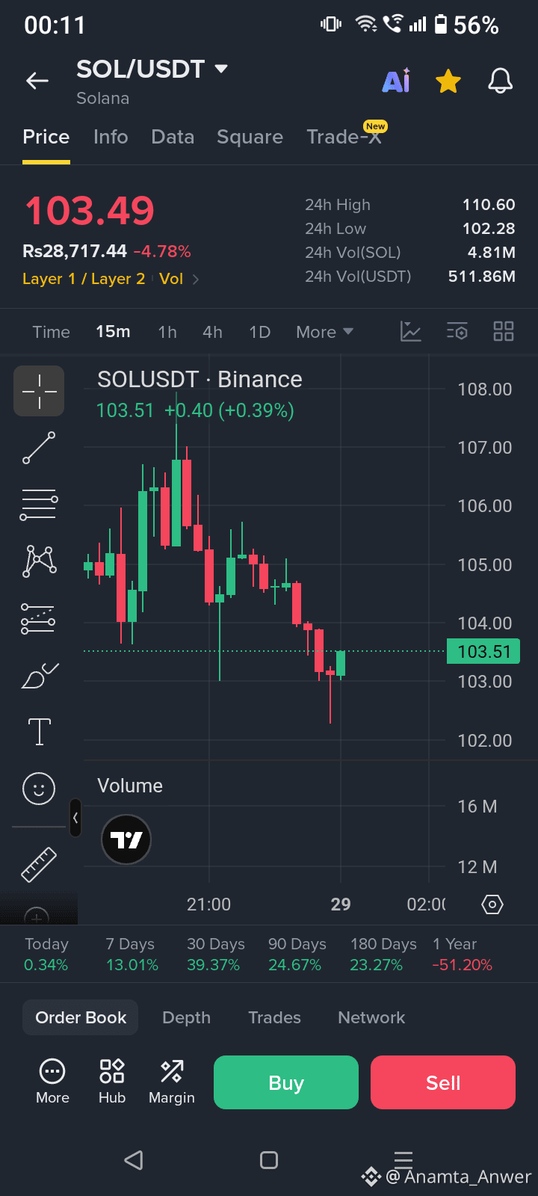538x1196 pixels.
Task: Select the 90 Days 24.67% performance
Action: [297, 955]
